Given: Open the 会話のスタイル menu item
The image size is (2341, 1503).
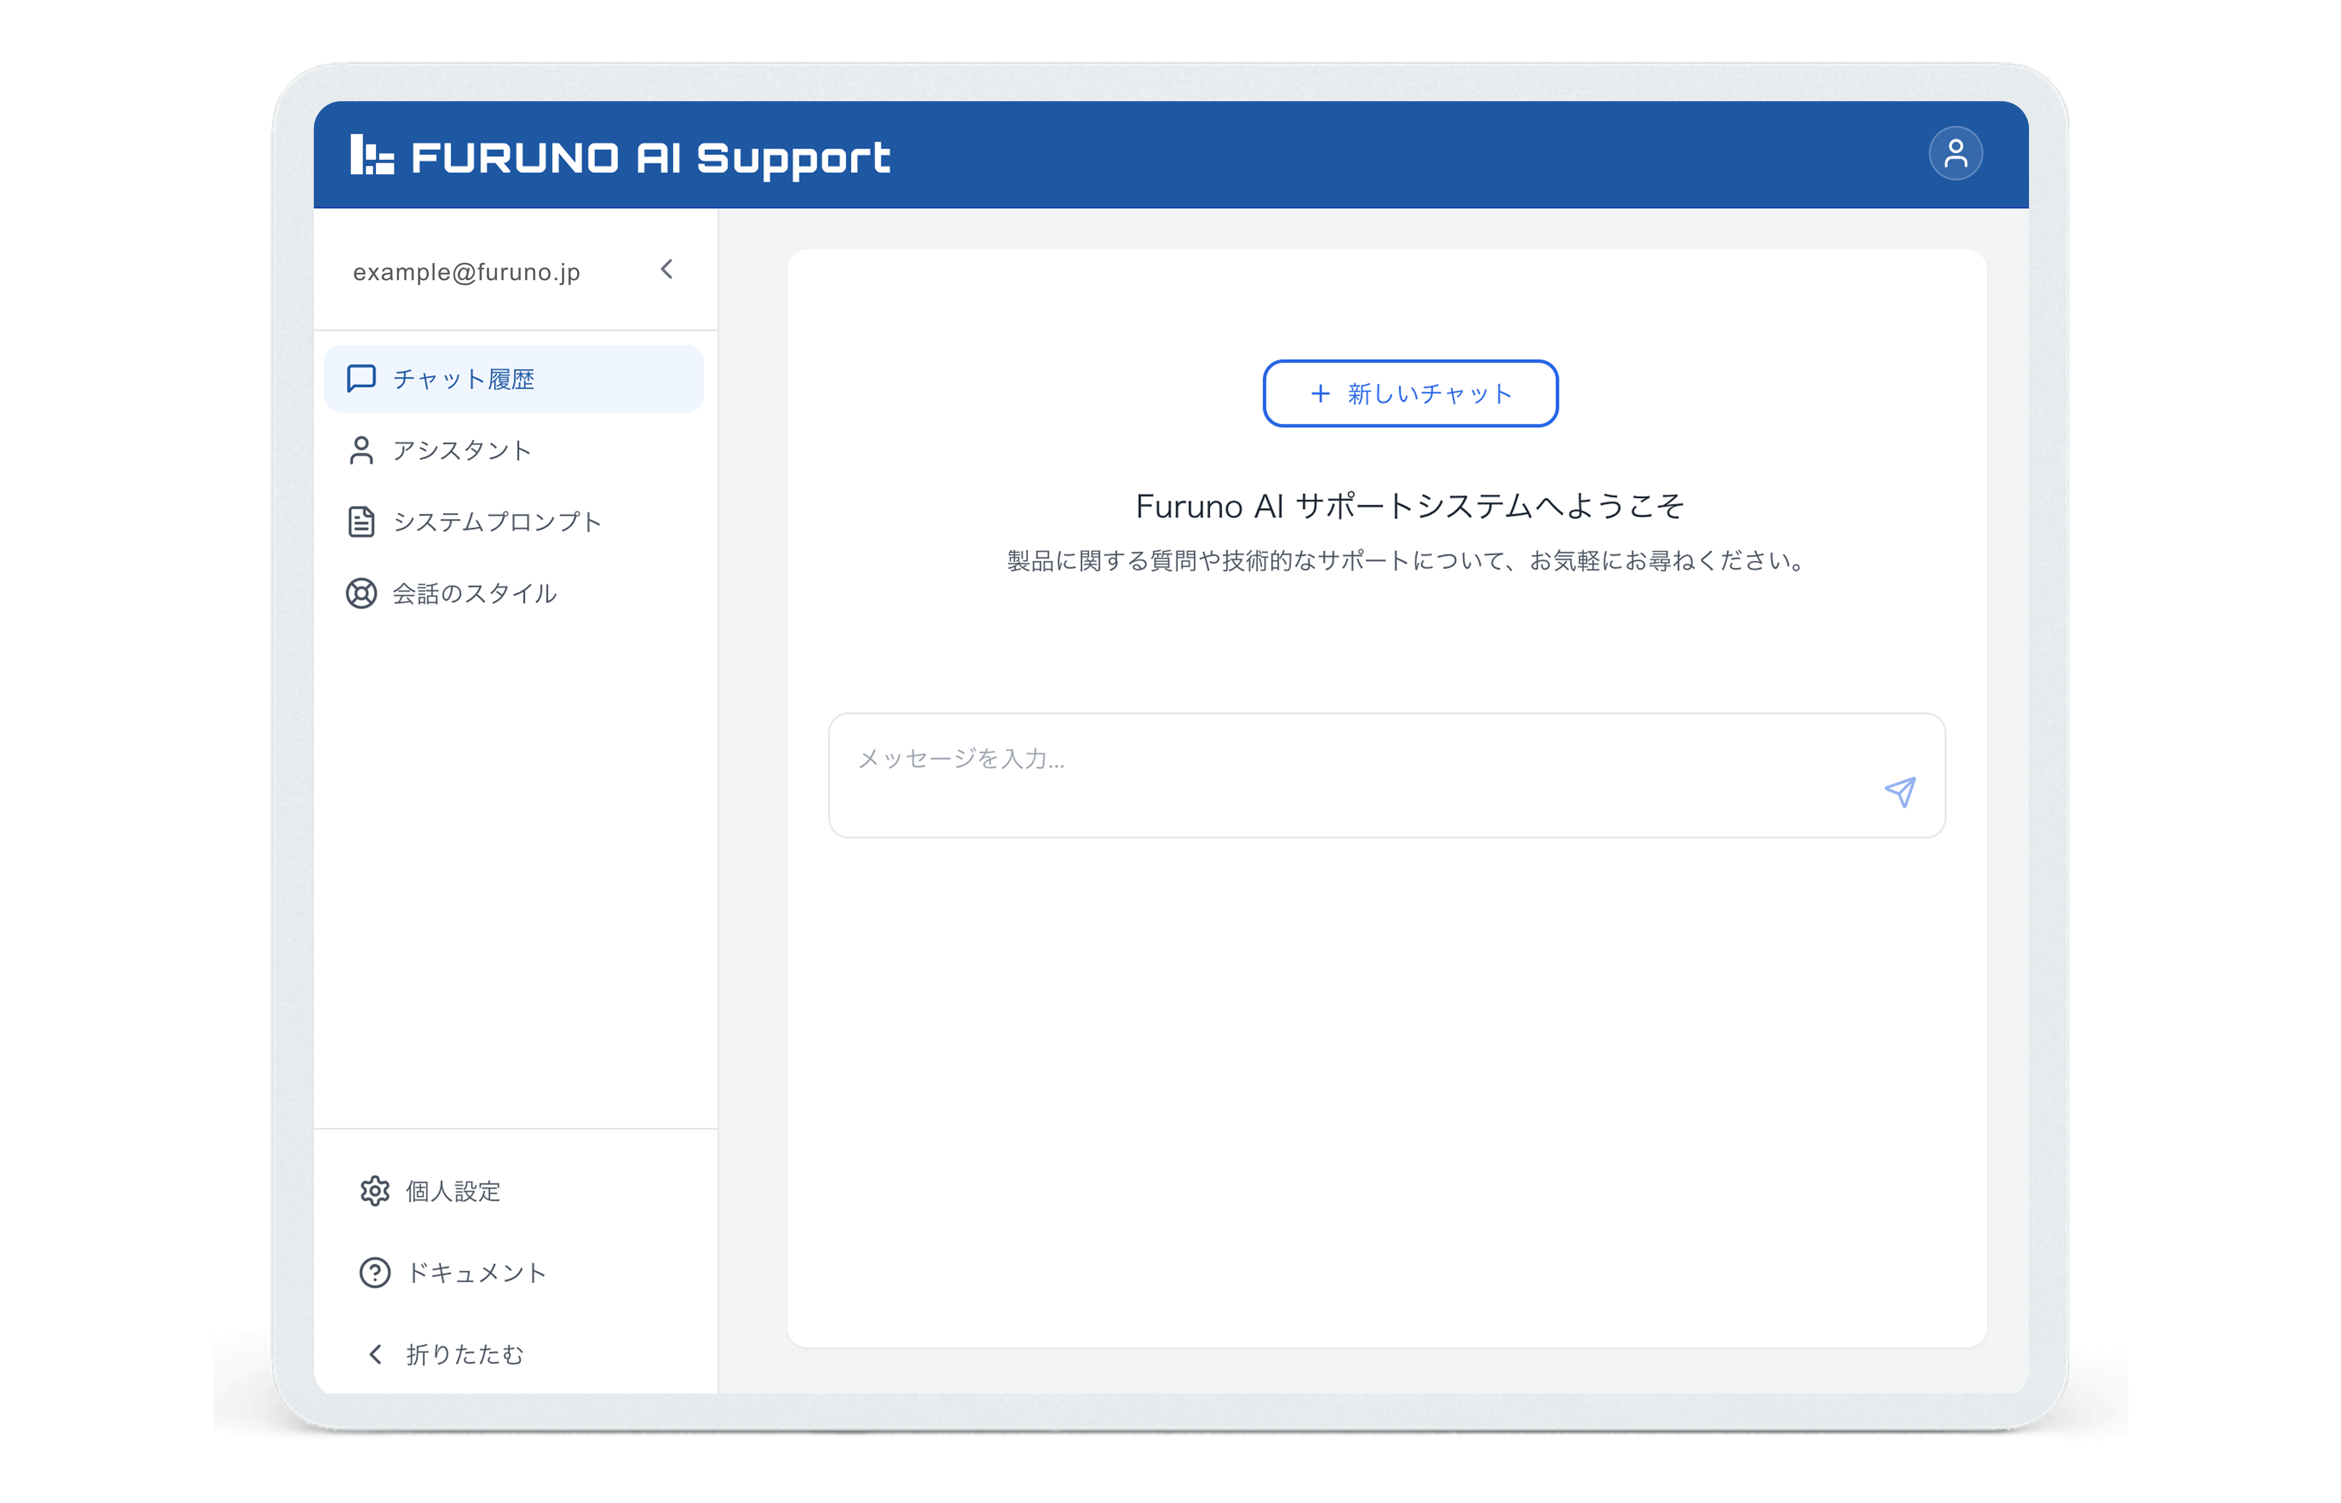Looking at the screenshot, I should point(514,593).
